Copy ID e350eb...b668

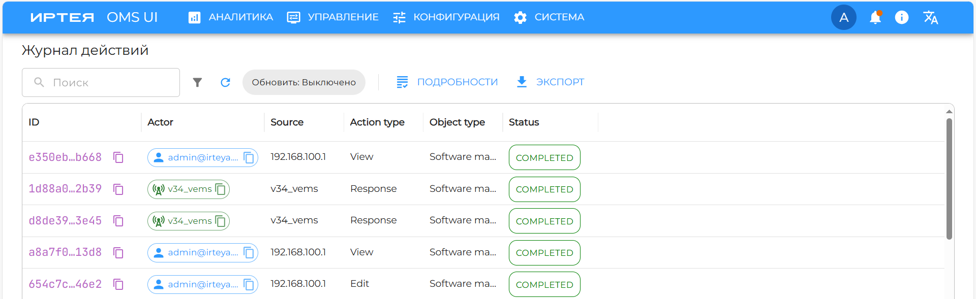tap(118, 157)
